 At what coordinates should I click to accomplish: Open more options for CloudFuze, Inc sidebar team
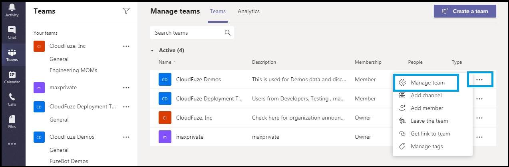(126, 46)
